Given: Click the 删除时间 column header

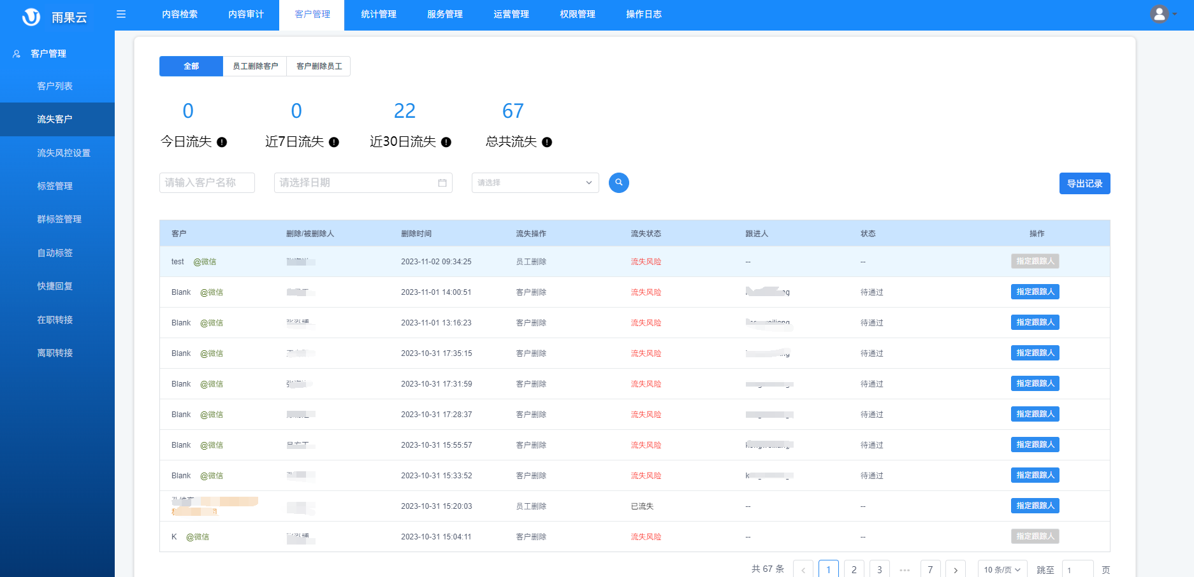Looking at the screenshot, I should (x=416, y=234).
